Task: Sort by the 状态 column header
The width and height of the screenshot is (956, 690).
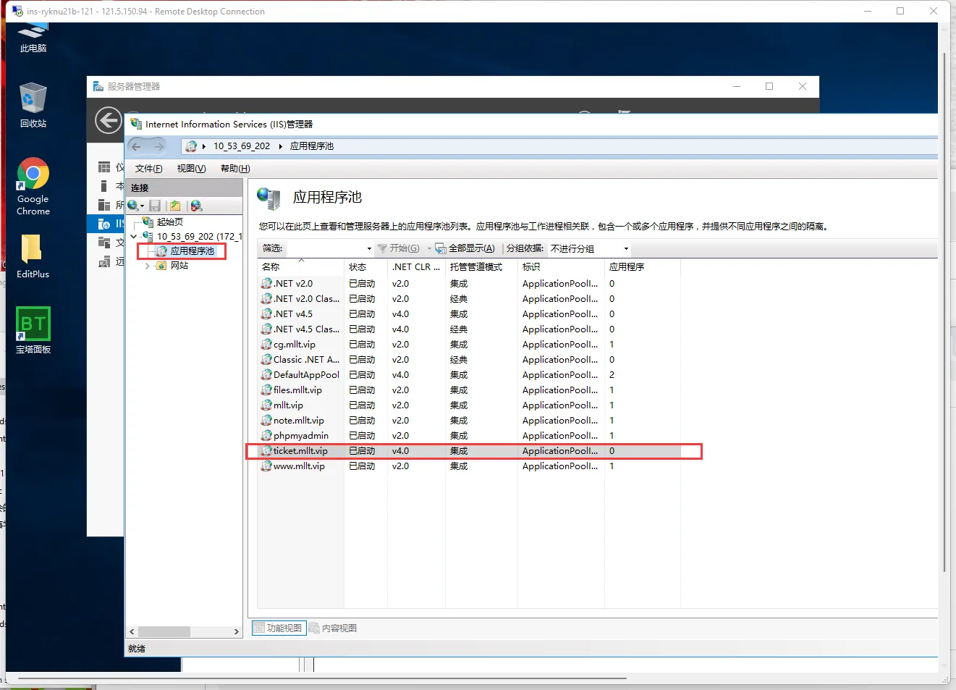Action: (365, 267)
